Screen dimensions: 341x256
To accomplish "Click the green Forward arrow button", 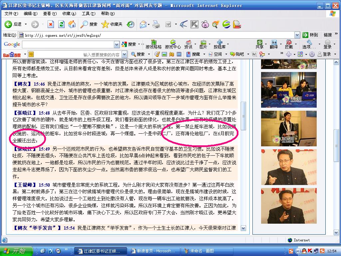I will click(x=35, y=24).
